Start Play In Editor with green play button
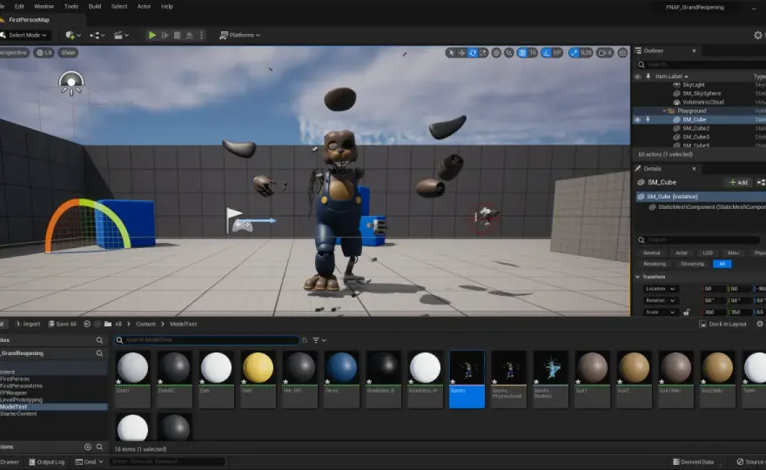766x470 pixels. click(152, 35)
